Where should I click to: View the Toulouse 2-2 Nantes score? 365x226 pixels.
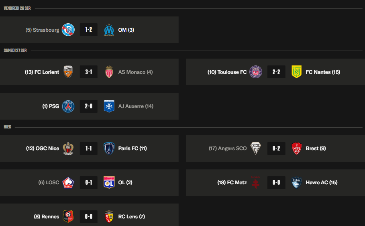click(x=276, y=72)
